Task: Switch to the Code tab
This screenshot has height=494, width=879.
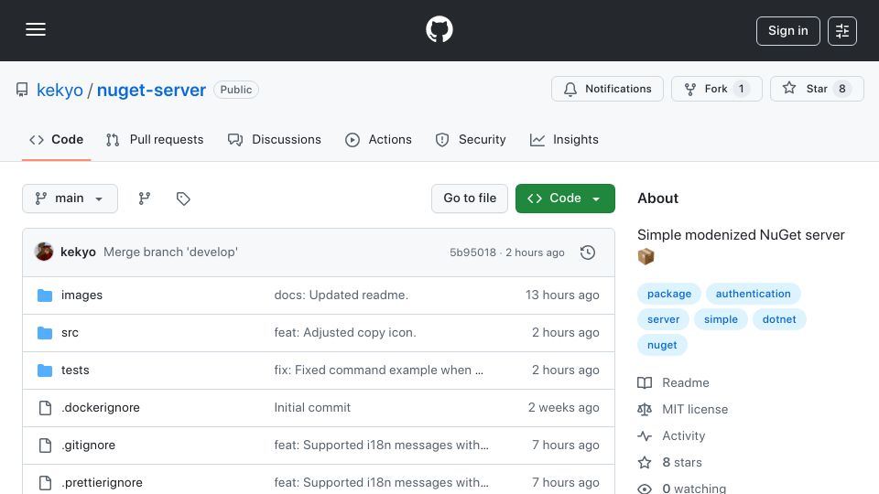Action: 56,140
